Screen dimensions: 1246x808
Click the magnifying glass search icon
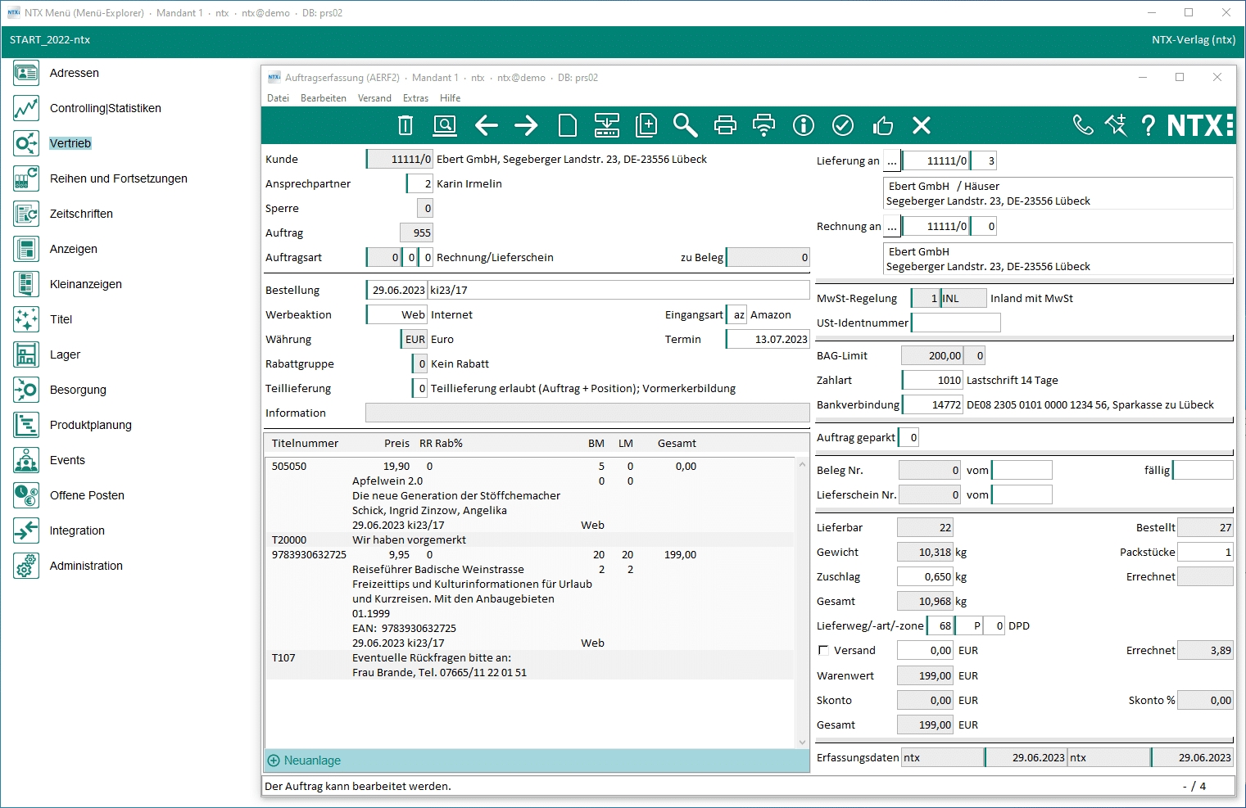685,125
